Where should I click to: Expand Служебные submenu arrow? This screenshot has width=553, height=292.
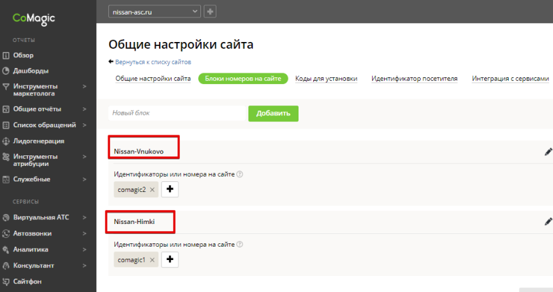point(84,179)
